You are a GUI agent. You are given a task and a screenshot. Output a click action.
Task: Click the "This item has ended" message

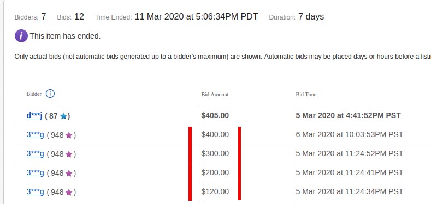click(x=65, y=36)
